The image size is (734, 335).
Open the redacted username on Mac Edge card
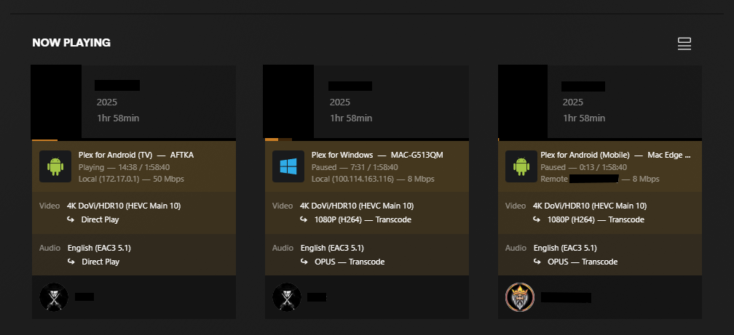566,298
